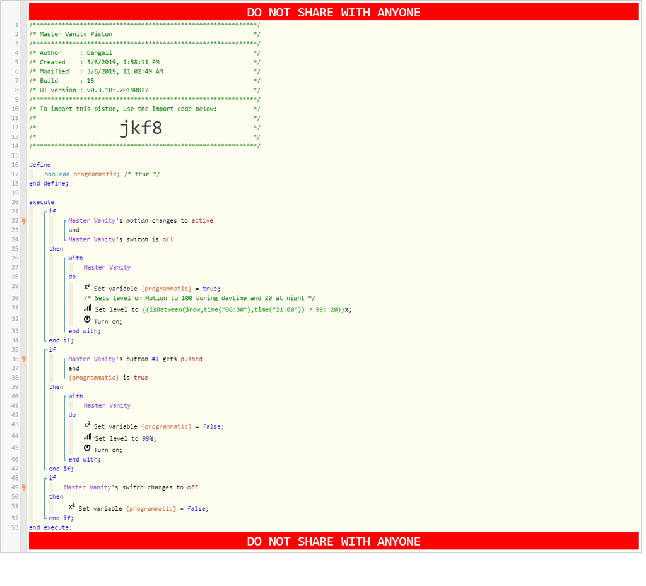Click the level bars icon before the isBetween expression
646x586 pixels.
click(x=88, y=309)
